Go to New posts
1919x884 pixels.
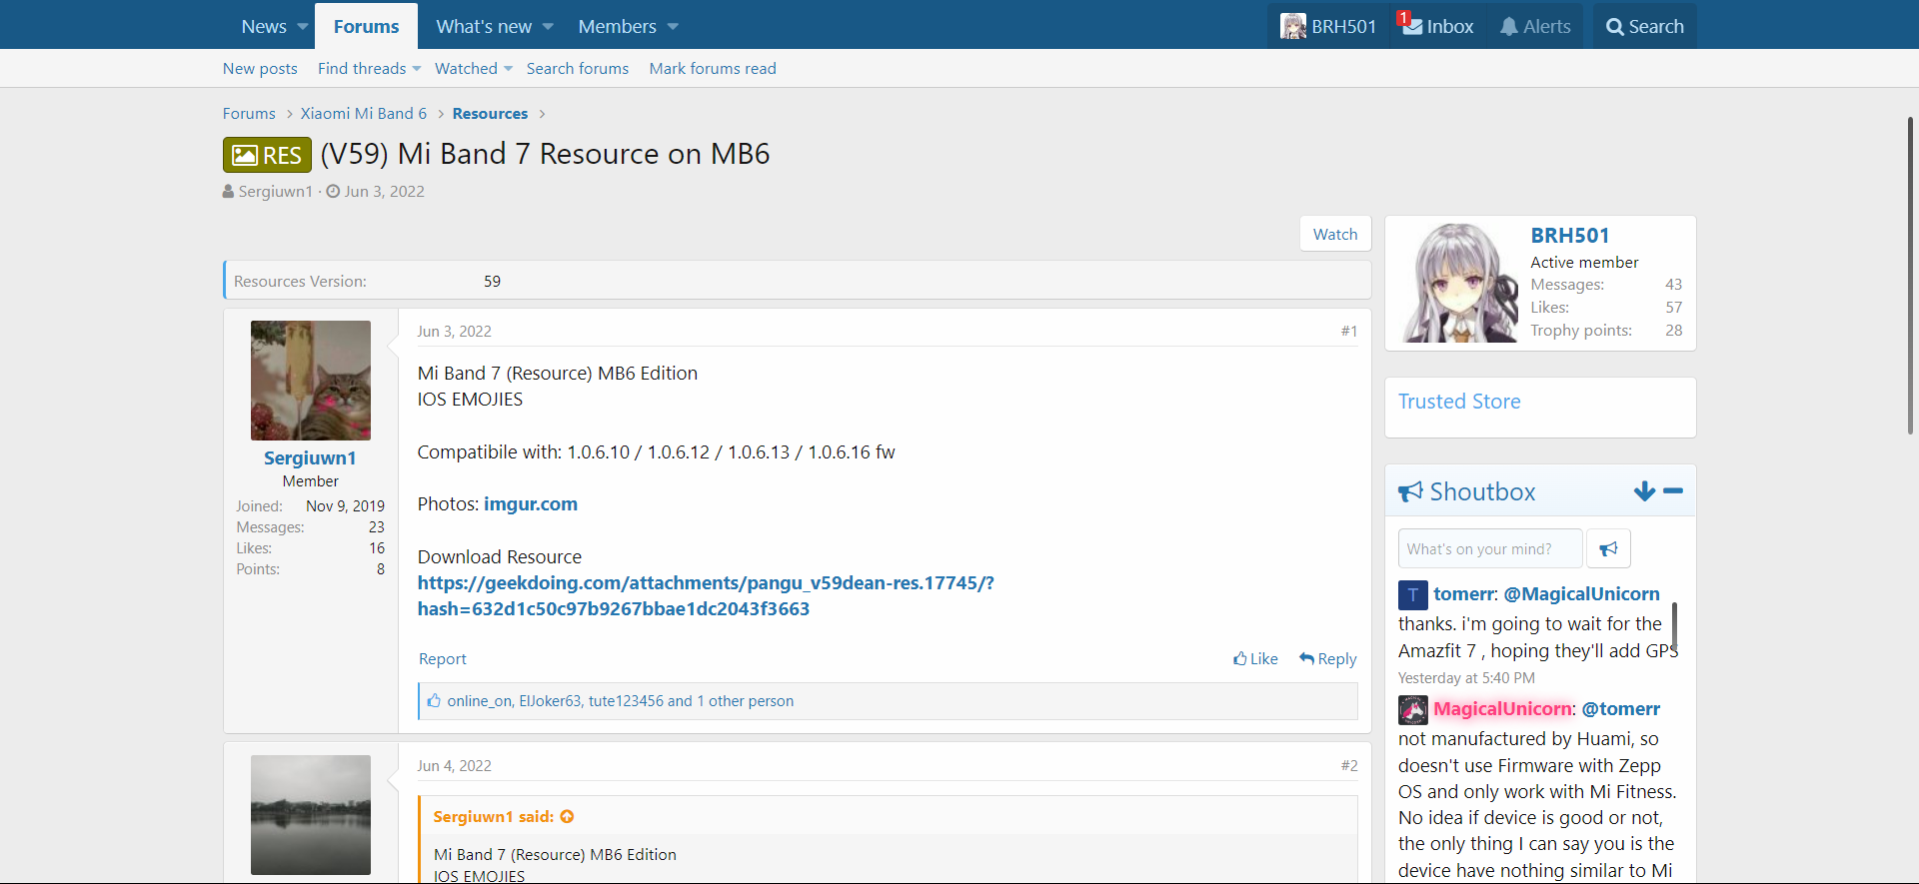[260, 69]
